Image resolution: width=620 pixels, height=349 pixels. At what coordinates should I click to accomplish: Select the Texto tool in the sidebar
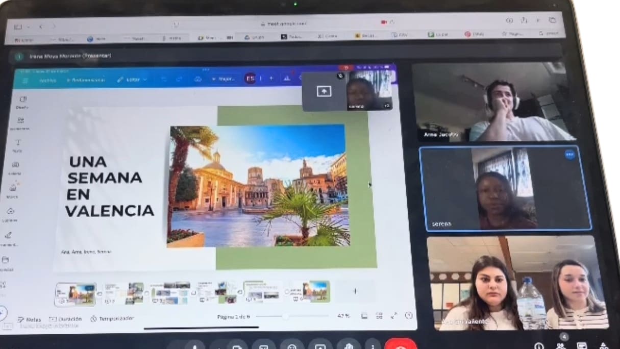(19, 144)
